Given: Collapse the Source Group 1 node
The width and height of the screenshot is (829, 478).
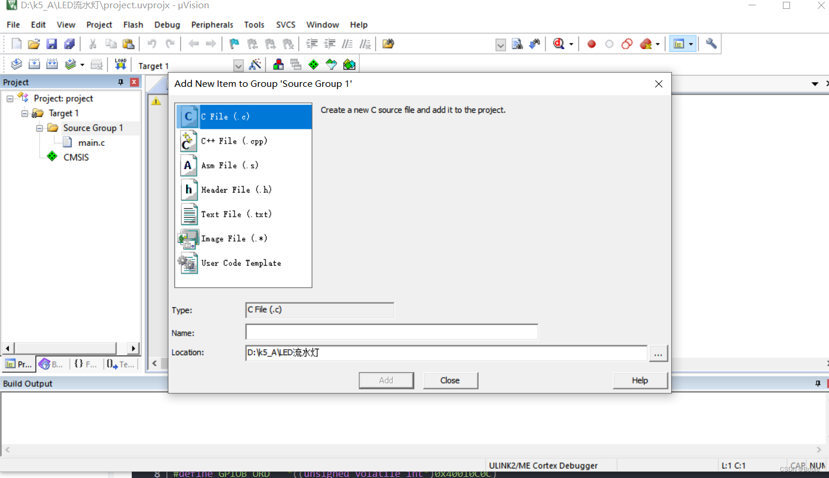Looking at the screenshot, I should (x=40, y=128).
